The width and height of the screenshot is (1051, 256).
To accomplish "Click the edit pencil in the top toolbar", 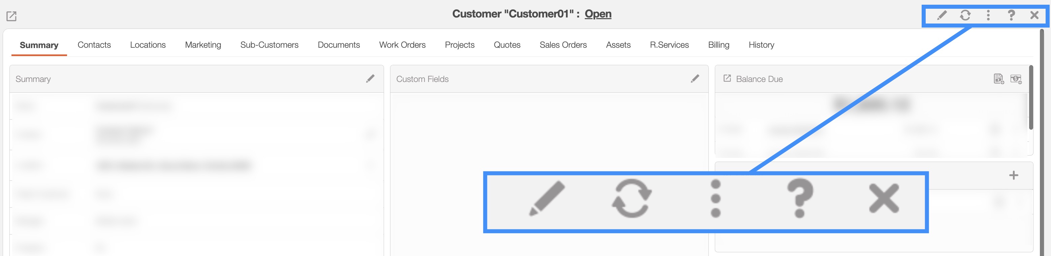I will (x=942, y=15).
